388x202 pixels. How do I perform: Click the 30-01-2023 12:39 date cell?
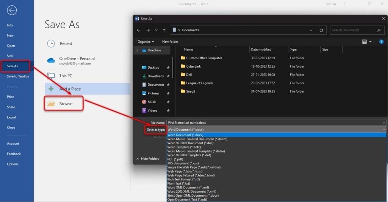[263, 58]
